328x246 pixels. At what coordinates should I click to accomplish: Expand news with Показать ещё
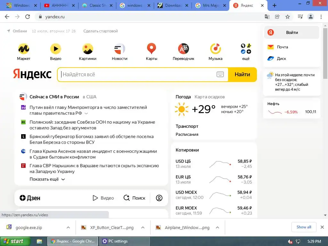[x=47, y=179]
